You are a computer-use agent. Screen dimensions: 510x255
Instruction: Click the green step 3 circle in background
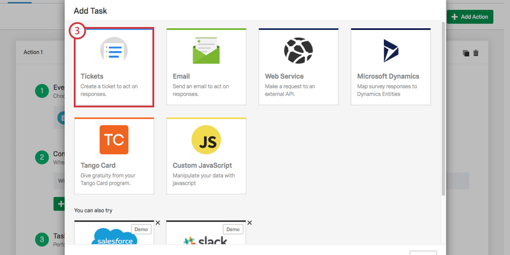[x=42, y=240]
